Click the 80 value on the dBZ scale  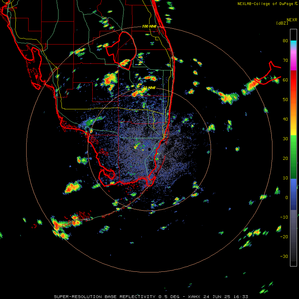point(285,41)
